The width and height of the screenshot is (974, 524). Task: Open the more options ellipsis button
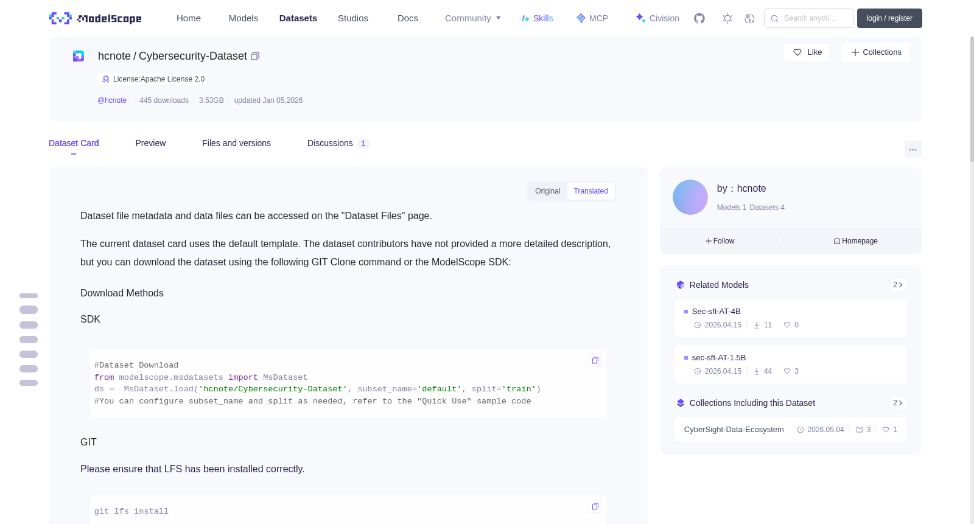pos(913,149)
